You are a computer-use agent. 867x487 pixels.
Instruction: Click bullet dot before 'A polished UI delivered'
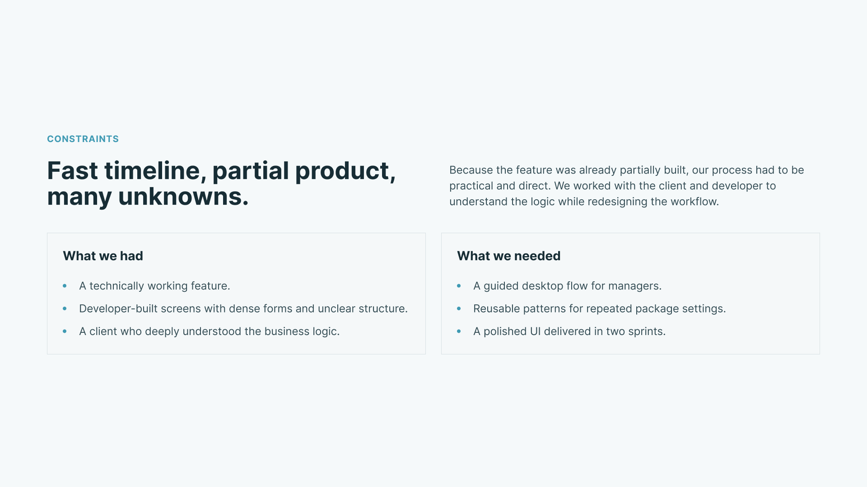(459, 331)
